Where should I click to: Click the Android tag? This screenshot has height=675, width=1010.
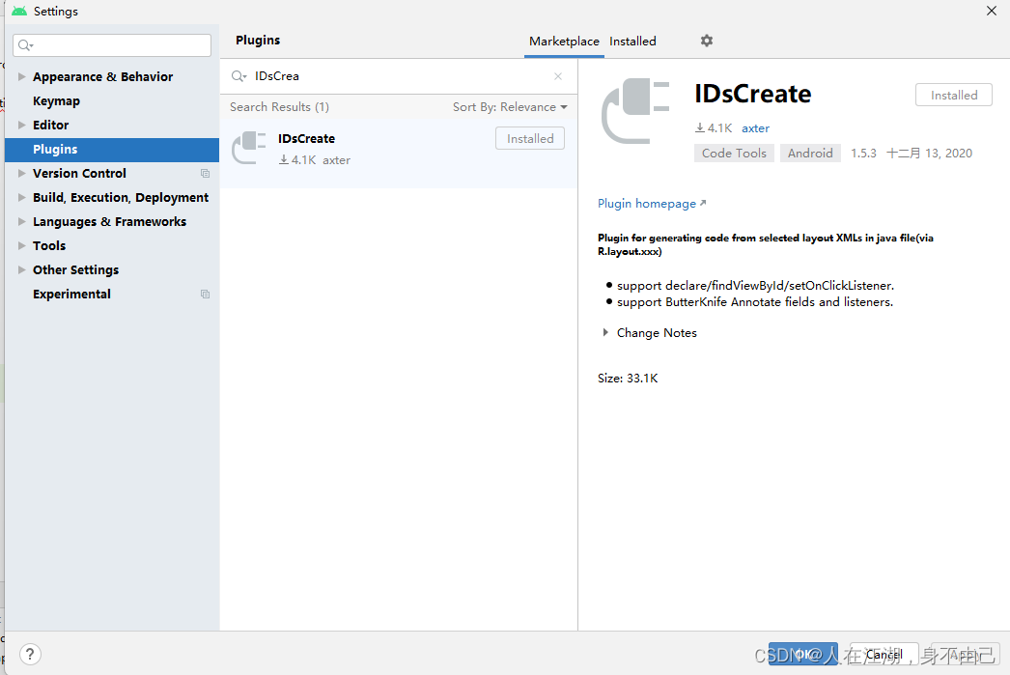click(x=810, y=154)
